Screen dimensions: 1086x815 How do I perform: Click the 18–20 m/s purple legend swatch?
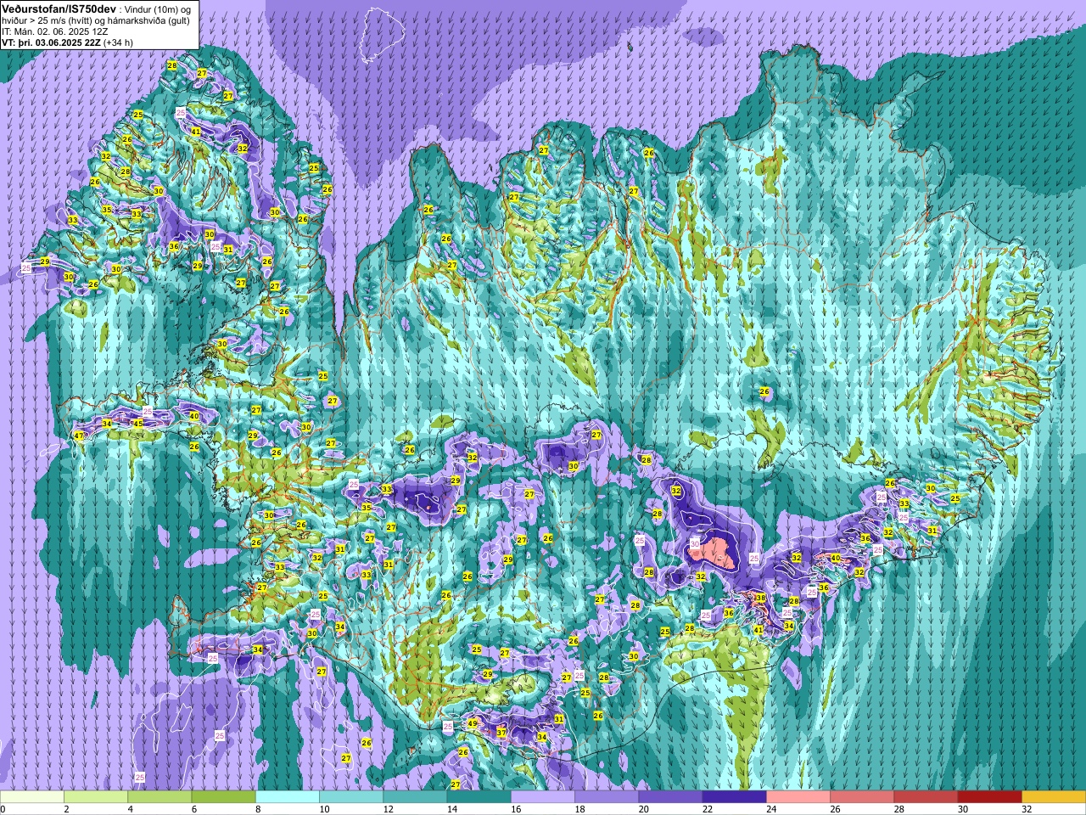[x=607, y=797]
